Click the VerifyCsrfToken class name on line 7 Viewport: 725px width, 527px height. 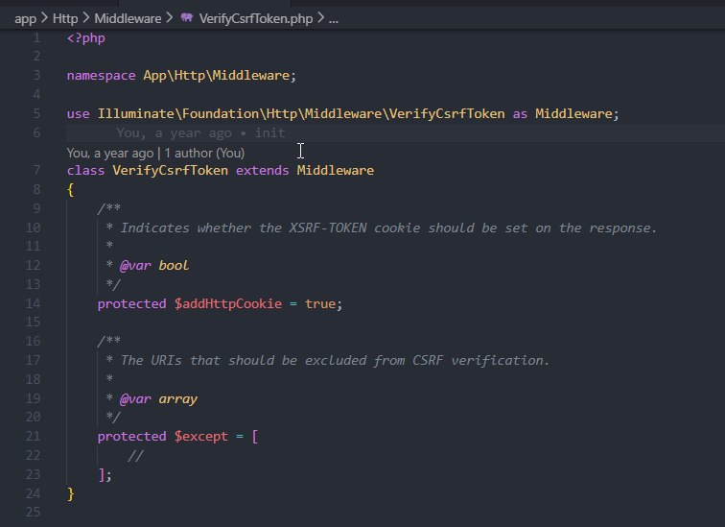click(x=170, y=171)
